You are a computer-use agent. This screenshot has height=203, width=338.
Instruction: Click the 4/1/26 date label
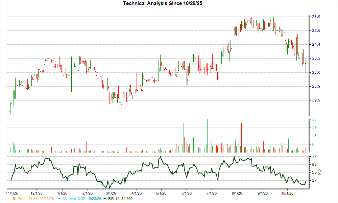pyautogui.click(x=136, y=193)
